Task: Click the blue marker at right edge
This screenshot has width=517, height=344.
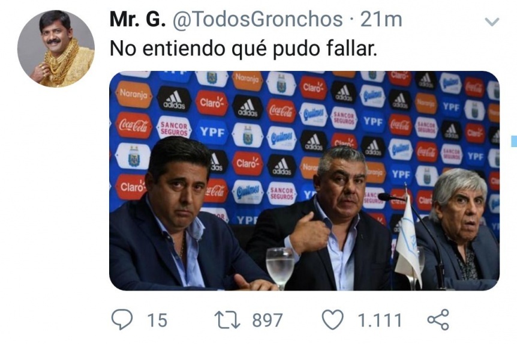Action: (514, 141)
